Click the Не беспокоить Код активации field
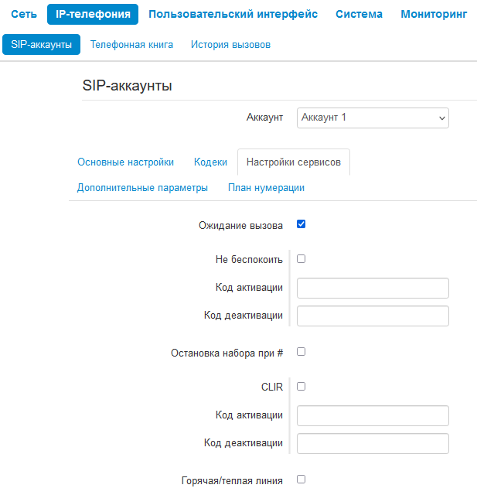477x495 pixels. pos(373,288)
